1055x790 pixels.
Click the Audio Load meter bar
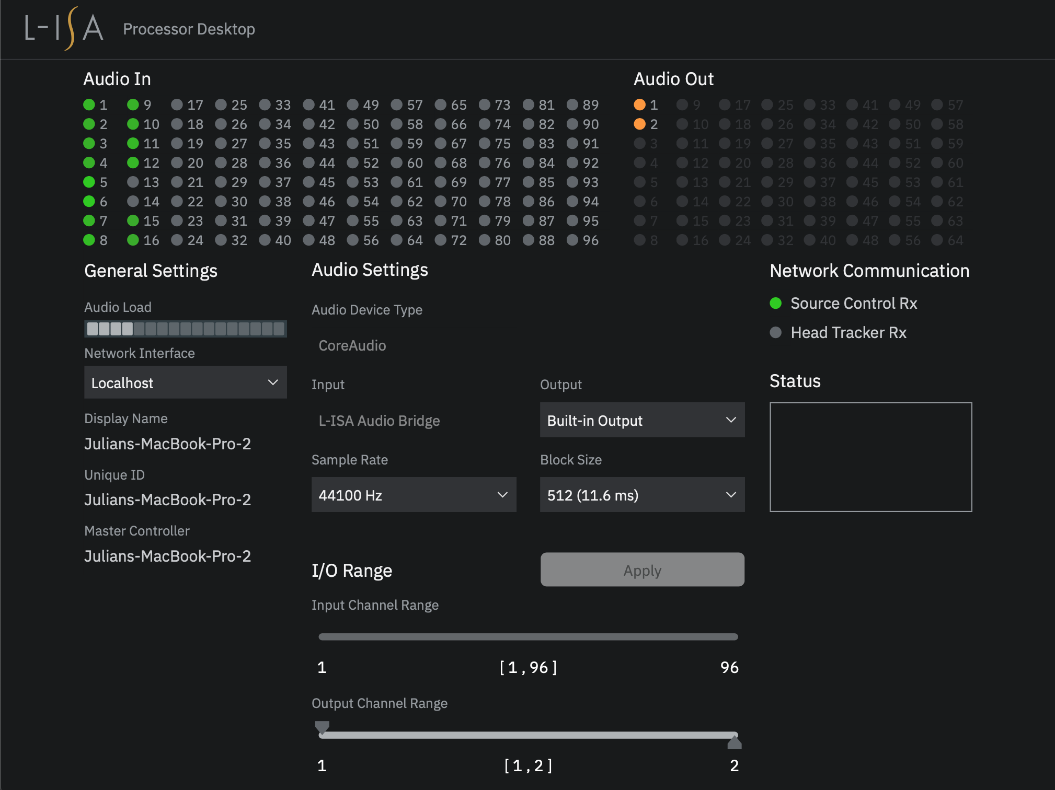186,329
